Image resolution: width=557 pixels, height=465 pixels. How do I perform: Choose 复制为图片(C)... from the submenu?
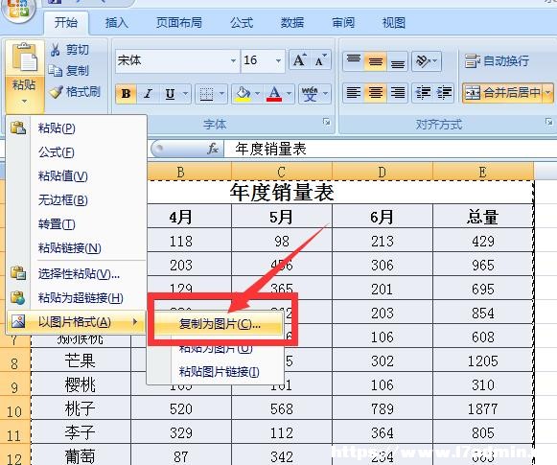click(220, 324)
